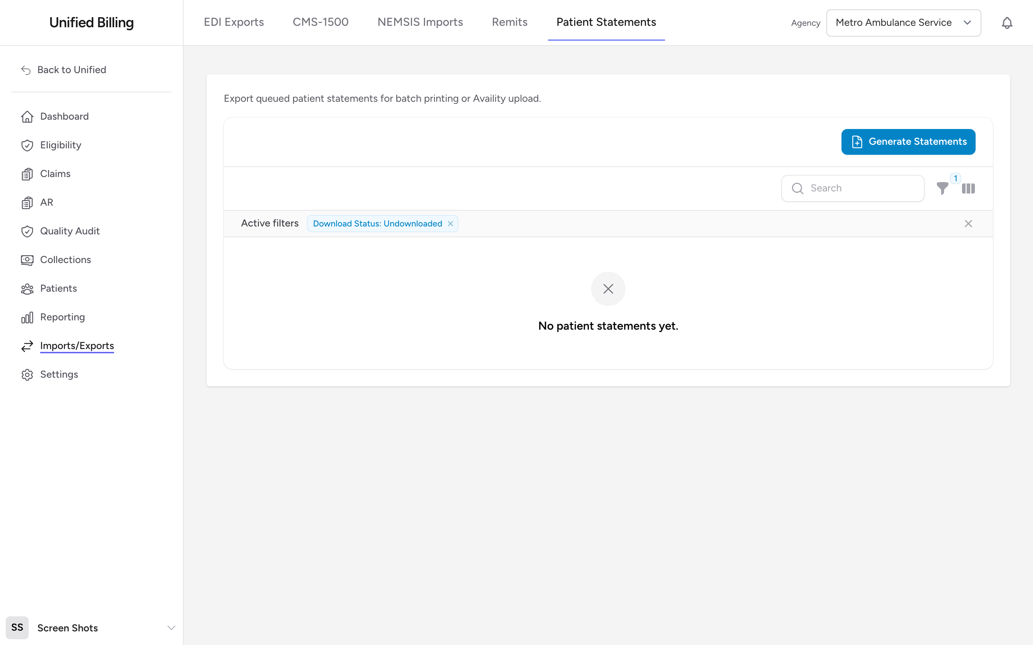Click the SS user avatar
Image resolution: width=1033 pixels, height=645 pixels.
click(x=17, y=627)
